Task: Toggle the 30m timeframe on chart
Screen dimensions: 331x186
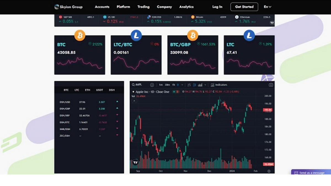Action: click(167, 85)
